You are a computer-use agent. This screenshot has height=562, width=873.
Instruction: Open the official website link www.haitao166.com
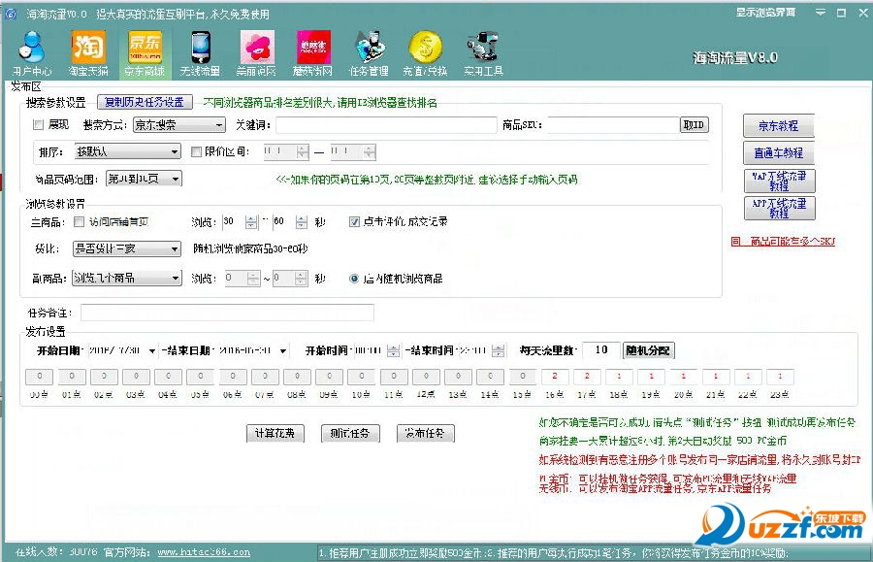pos(204,552)
